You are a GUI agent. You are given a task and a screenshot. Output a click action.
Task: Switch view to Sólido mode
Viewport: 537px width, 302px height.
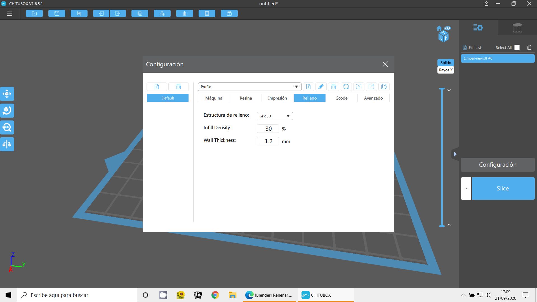(x=446, y=63)
